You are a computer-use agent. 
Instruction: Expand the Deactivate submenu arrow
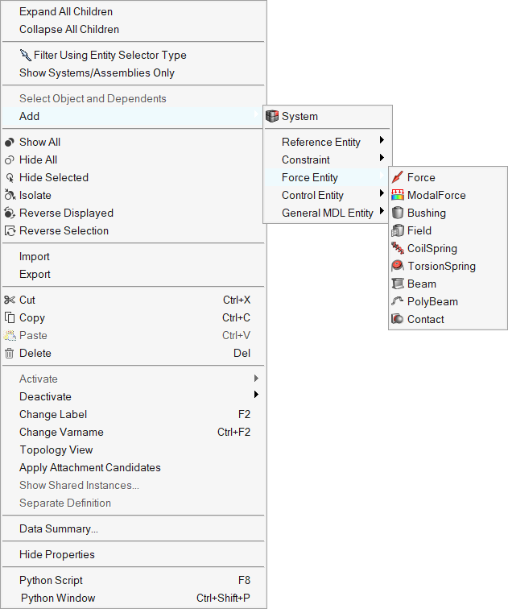[256, 396]
